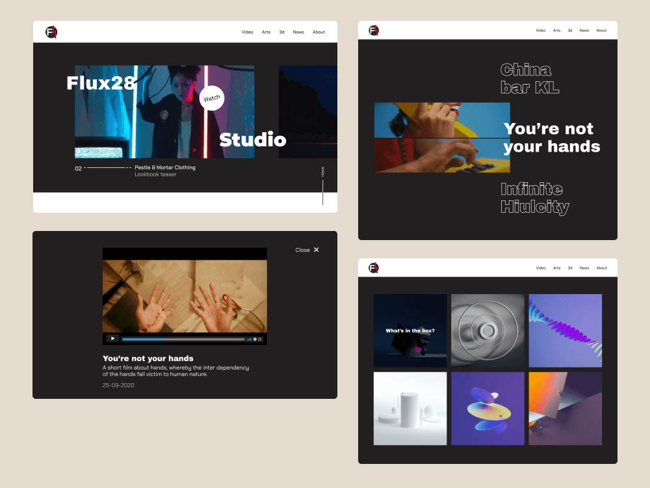Click the X icon next to Close

point(316,249)
